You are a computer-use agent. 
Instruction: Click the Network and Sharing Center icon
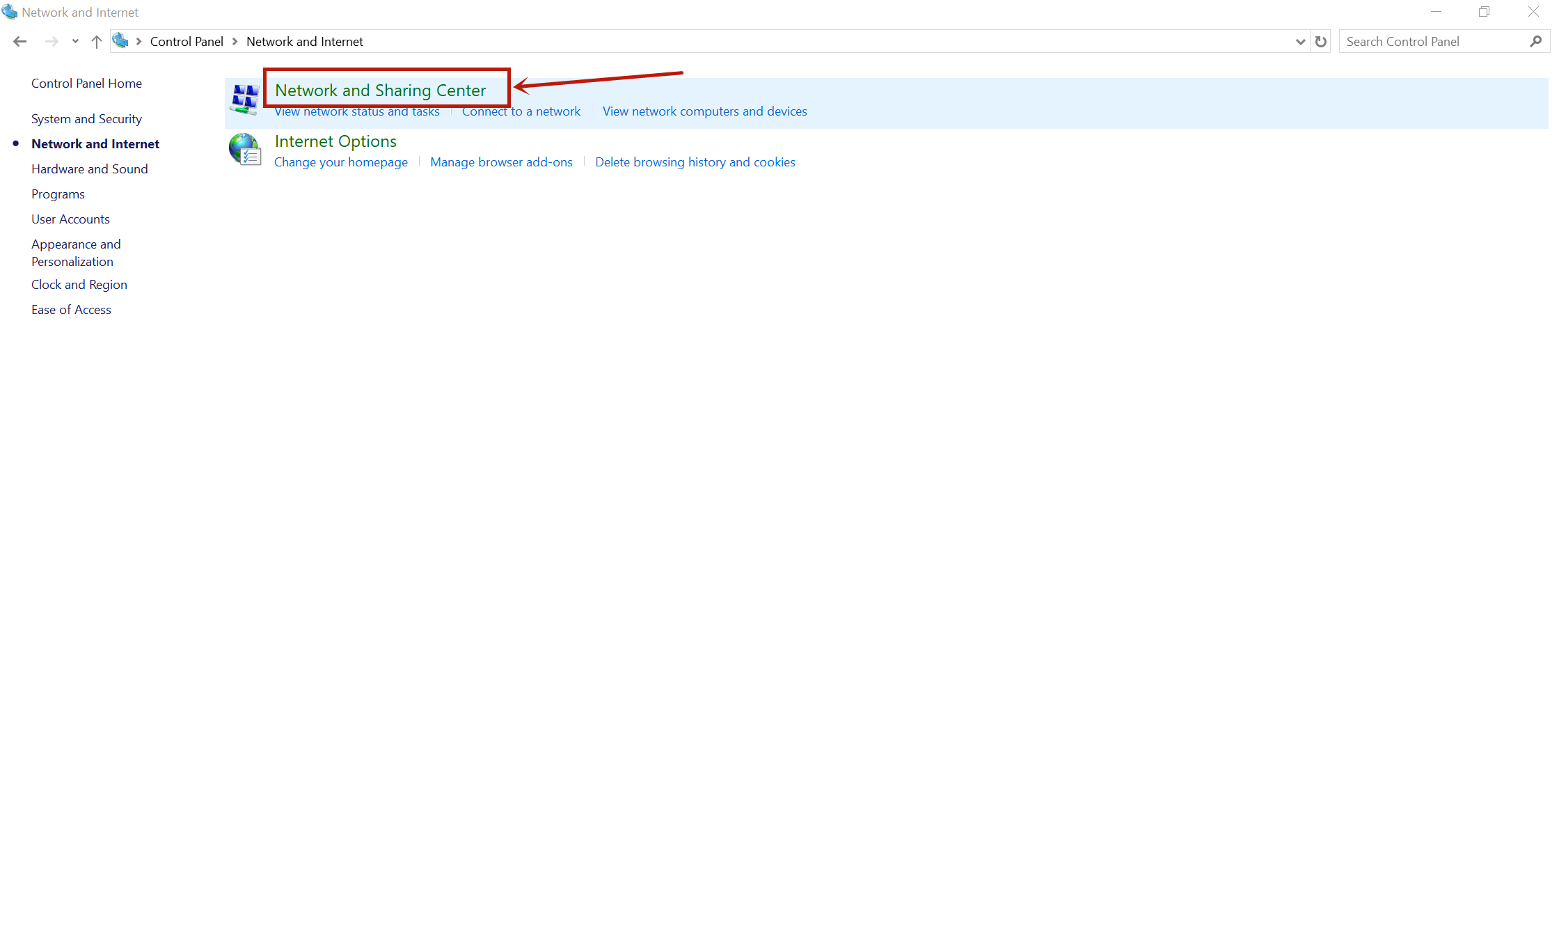point(244,100)
